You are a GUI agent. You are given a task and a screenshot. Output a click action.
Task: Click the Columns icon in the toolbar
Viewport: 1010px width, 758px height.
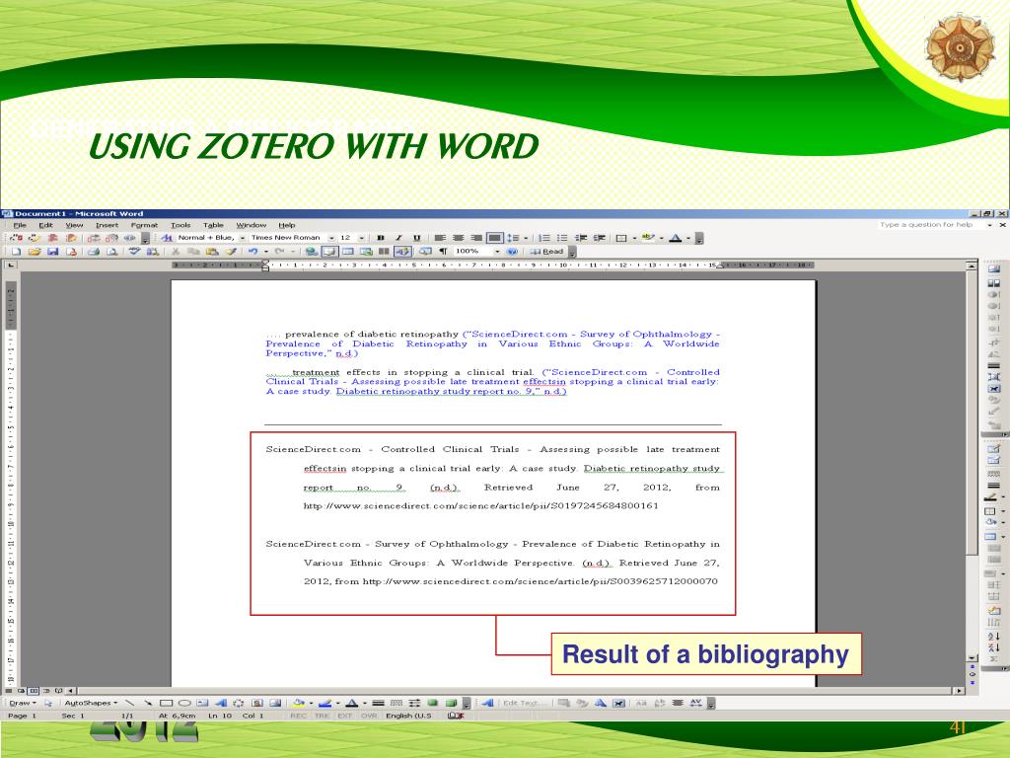pos(384,252)
